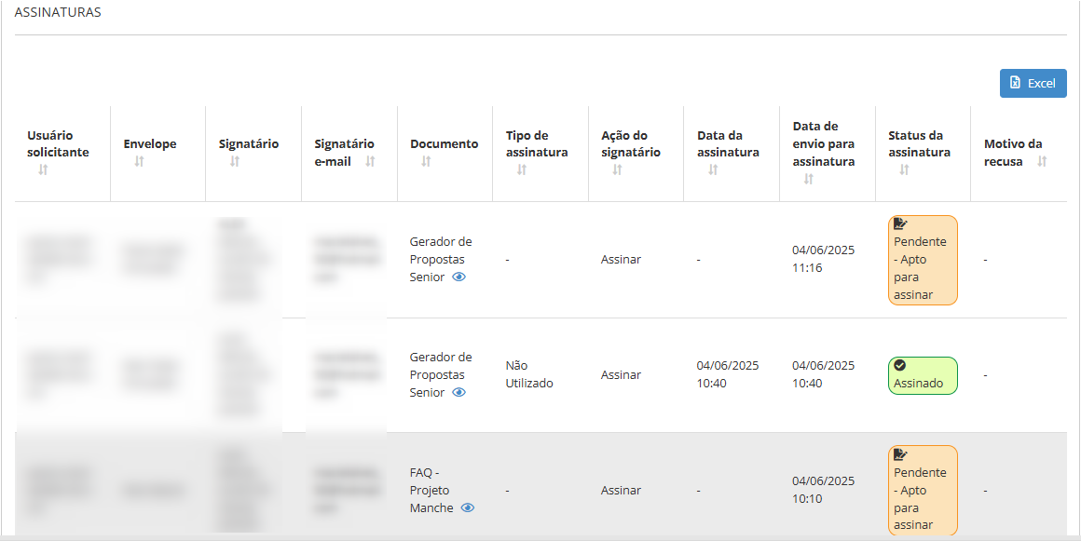Preview the FAQ - Projeto Manche document

[468, 508]
